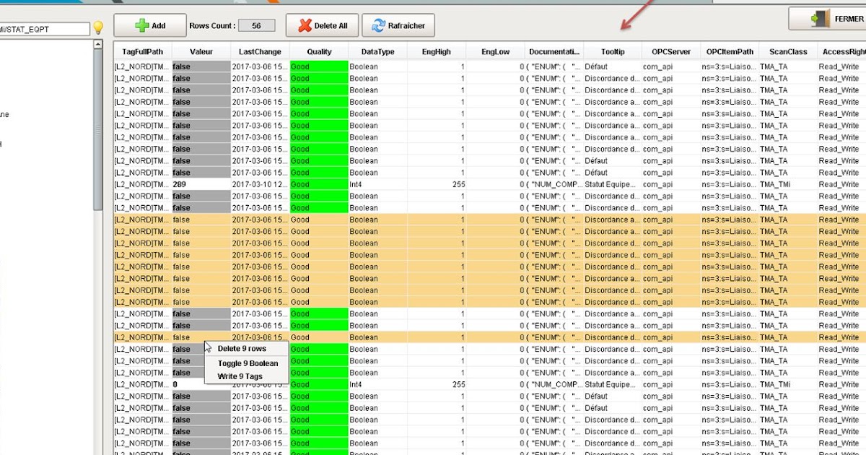Toggle the false value in the first Valeur cell
The height and width of the screenshot is (455, 866).
(x=200, y=66)
